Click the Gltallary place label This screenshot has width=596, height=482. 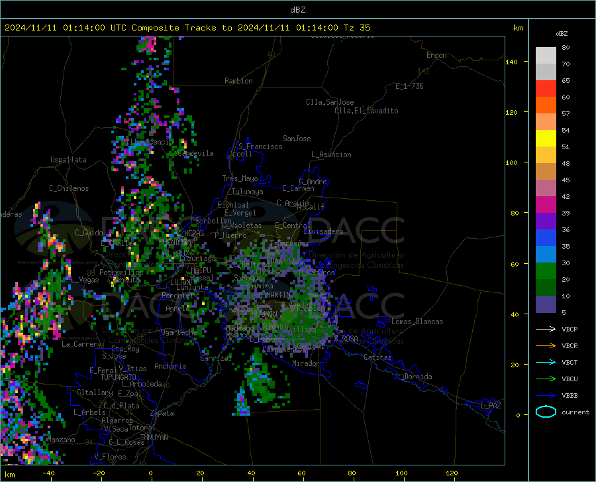tap(95, 392)
